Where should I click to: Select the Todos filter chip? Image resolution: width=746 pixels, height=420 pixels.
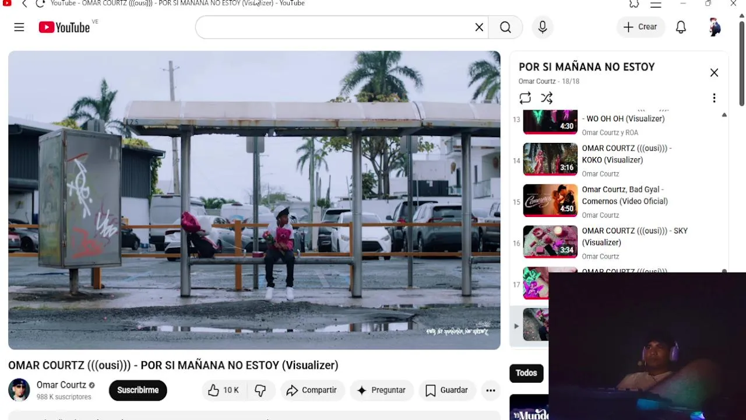click(526, 373)
